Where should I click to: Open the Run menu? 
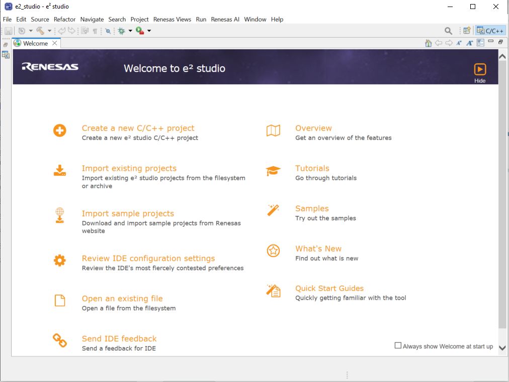pyautogui.click(x=201, y=20)
